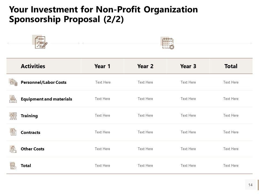259x194 pixels.
Task: Click the Total column header
Action: click(231, 66)
